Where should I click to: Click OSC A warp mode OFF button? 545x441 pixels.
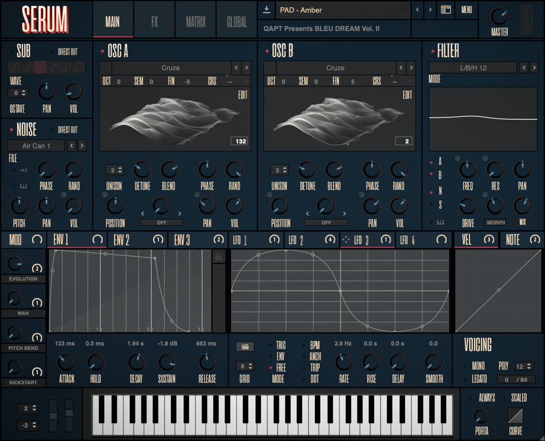tap(161, 222)
